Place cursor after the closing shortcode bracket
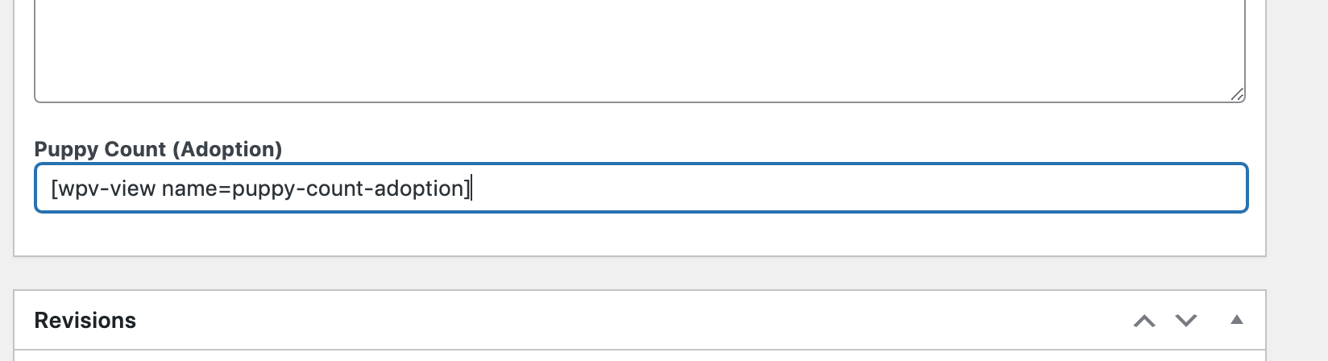The width and height of the screenshot is (1328, 361). pyautogui.click(x=471, y=189)
